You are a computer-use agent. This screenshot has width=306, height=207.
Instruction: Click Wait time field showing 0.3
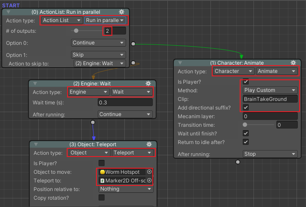click(125, 103)
